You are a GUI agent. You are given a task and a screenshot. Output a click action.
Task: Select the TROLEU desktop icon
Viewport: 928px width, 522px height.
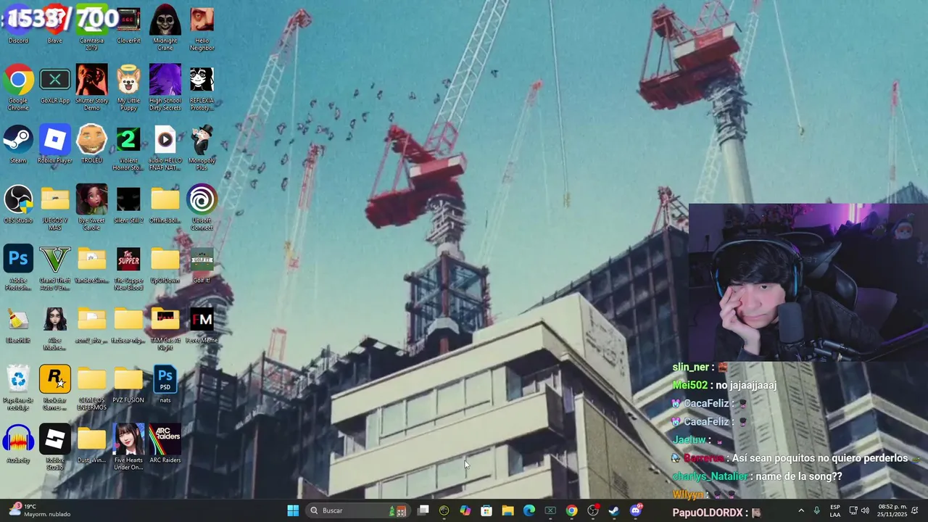coord(91,144)
